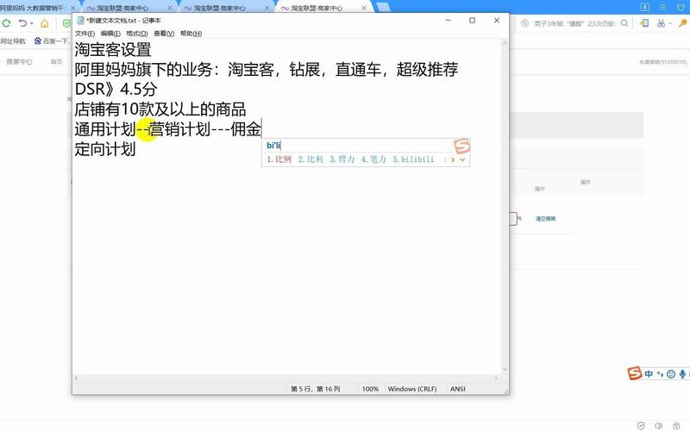Click the text line 店铺有10款及以上的商品

point(160,109)
